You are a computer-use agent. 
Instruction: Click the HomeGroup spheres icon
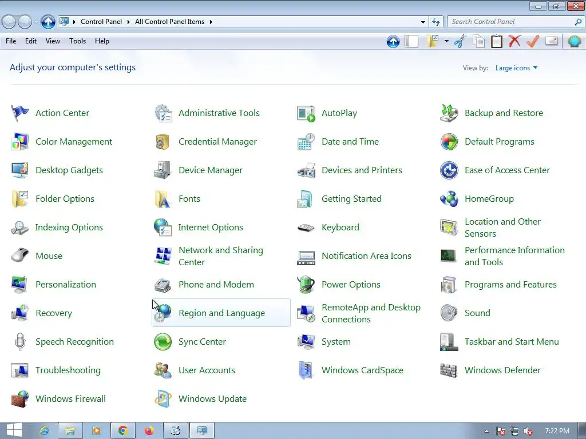coord(449,199)
